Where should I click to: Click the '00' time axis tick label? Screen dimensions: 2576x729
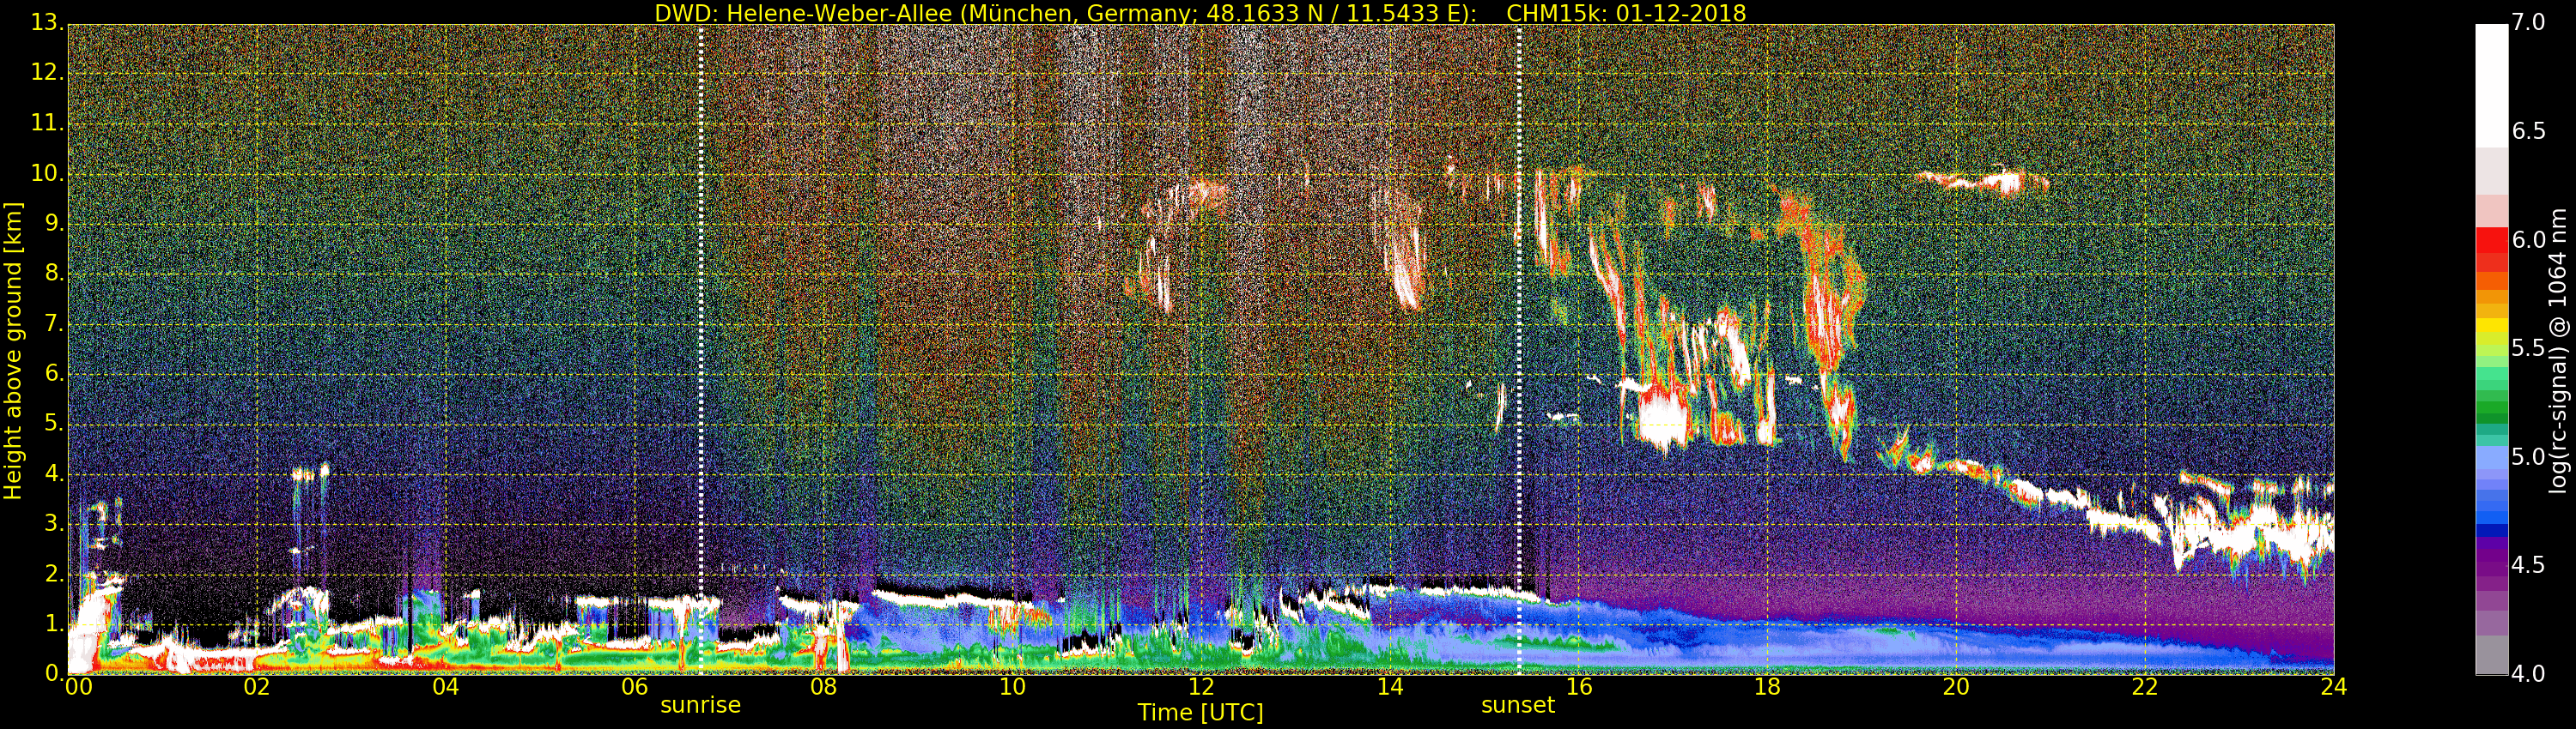pos(78,687)
